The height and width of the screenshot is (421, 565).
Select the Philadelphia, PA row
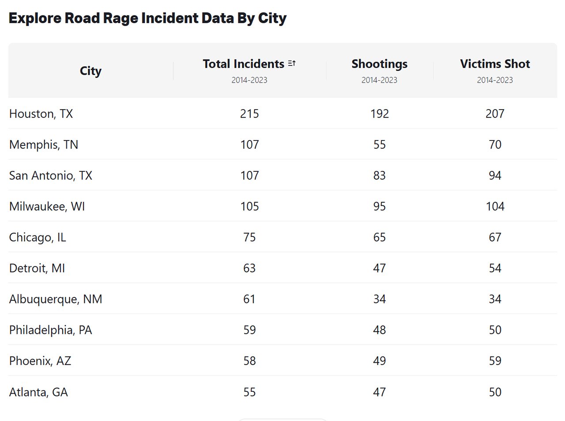[51, 330]
